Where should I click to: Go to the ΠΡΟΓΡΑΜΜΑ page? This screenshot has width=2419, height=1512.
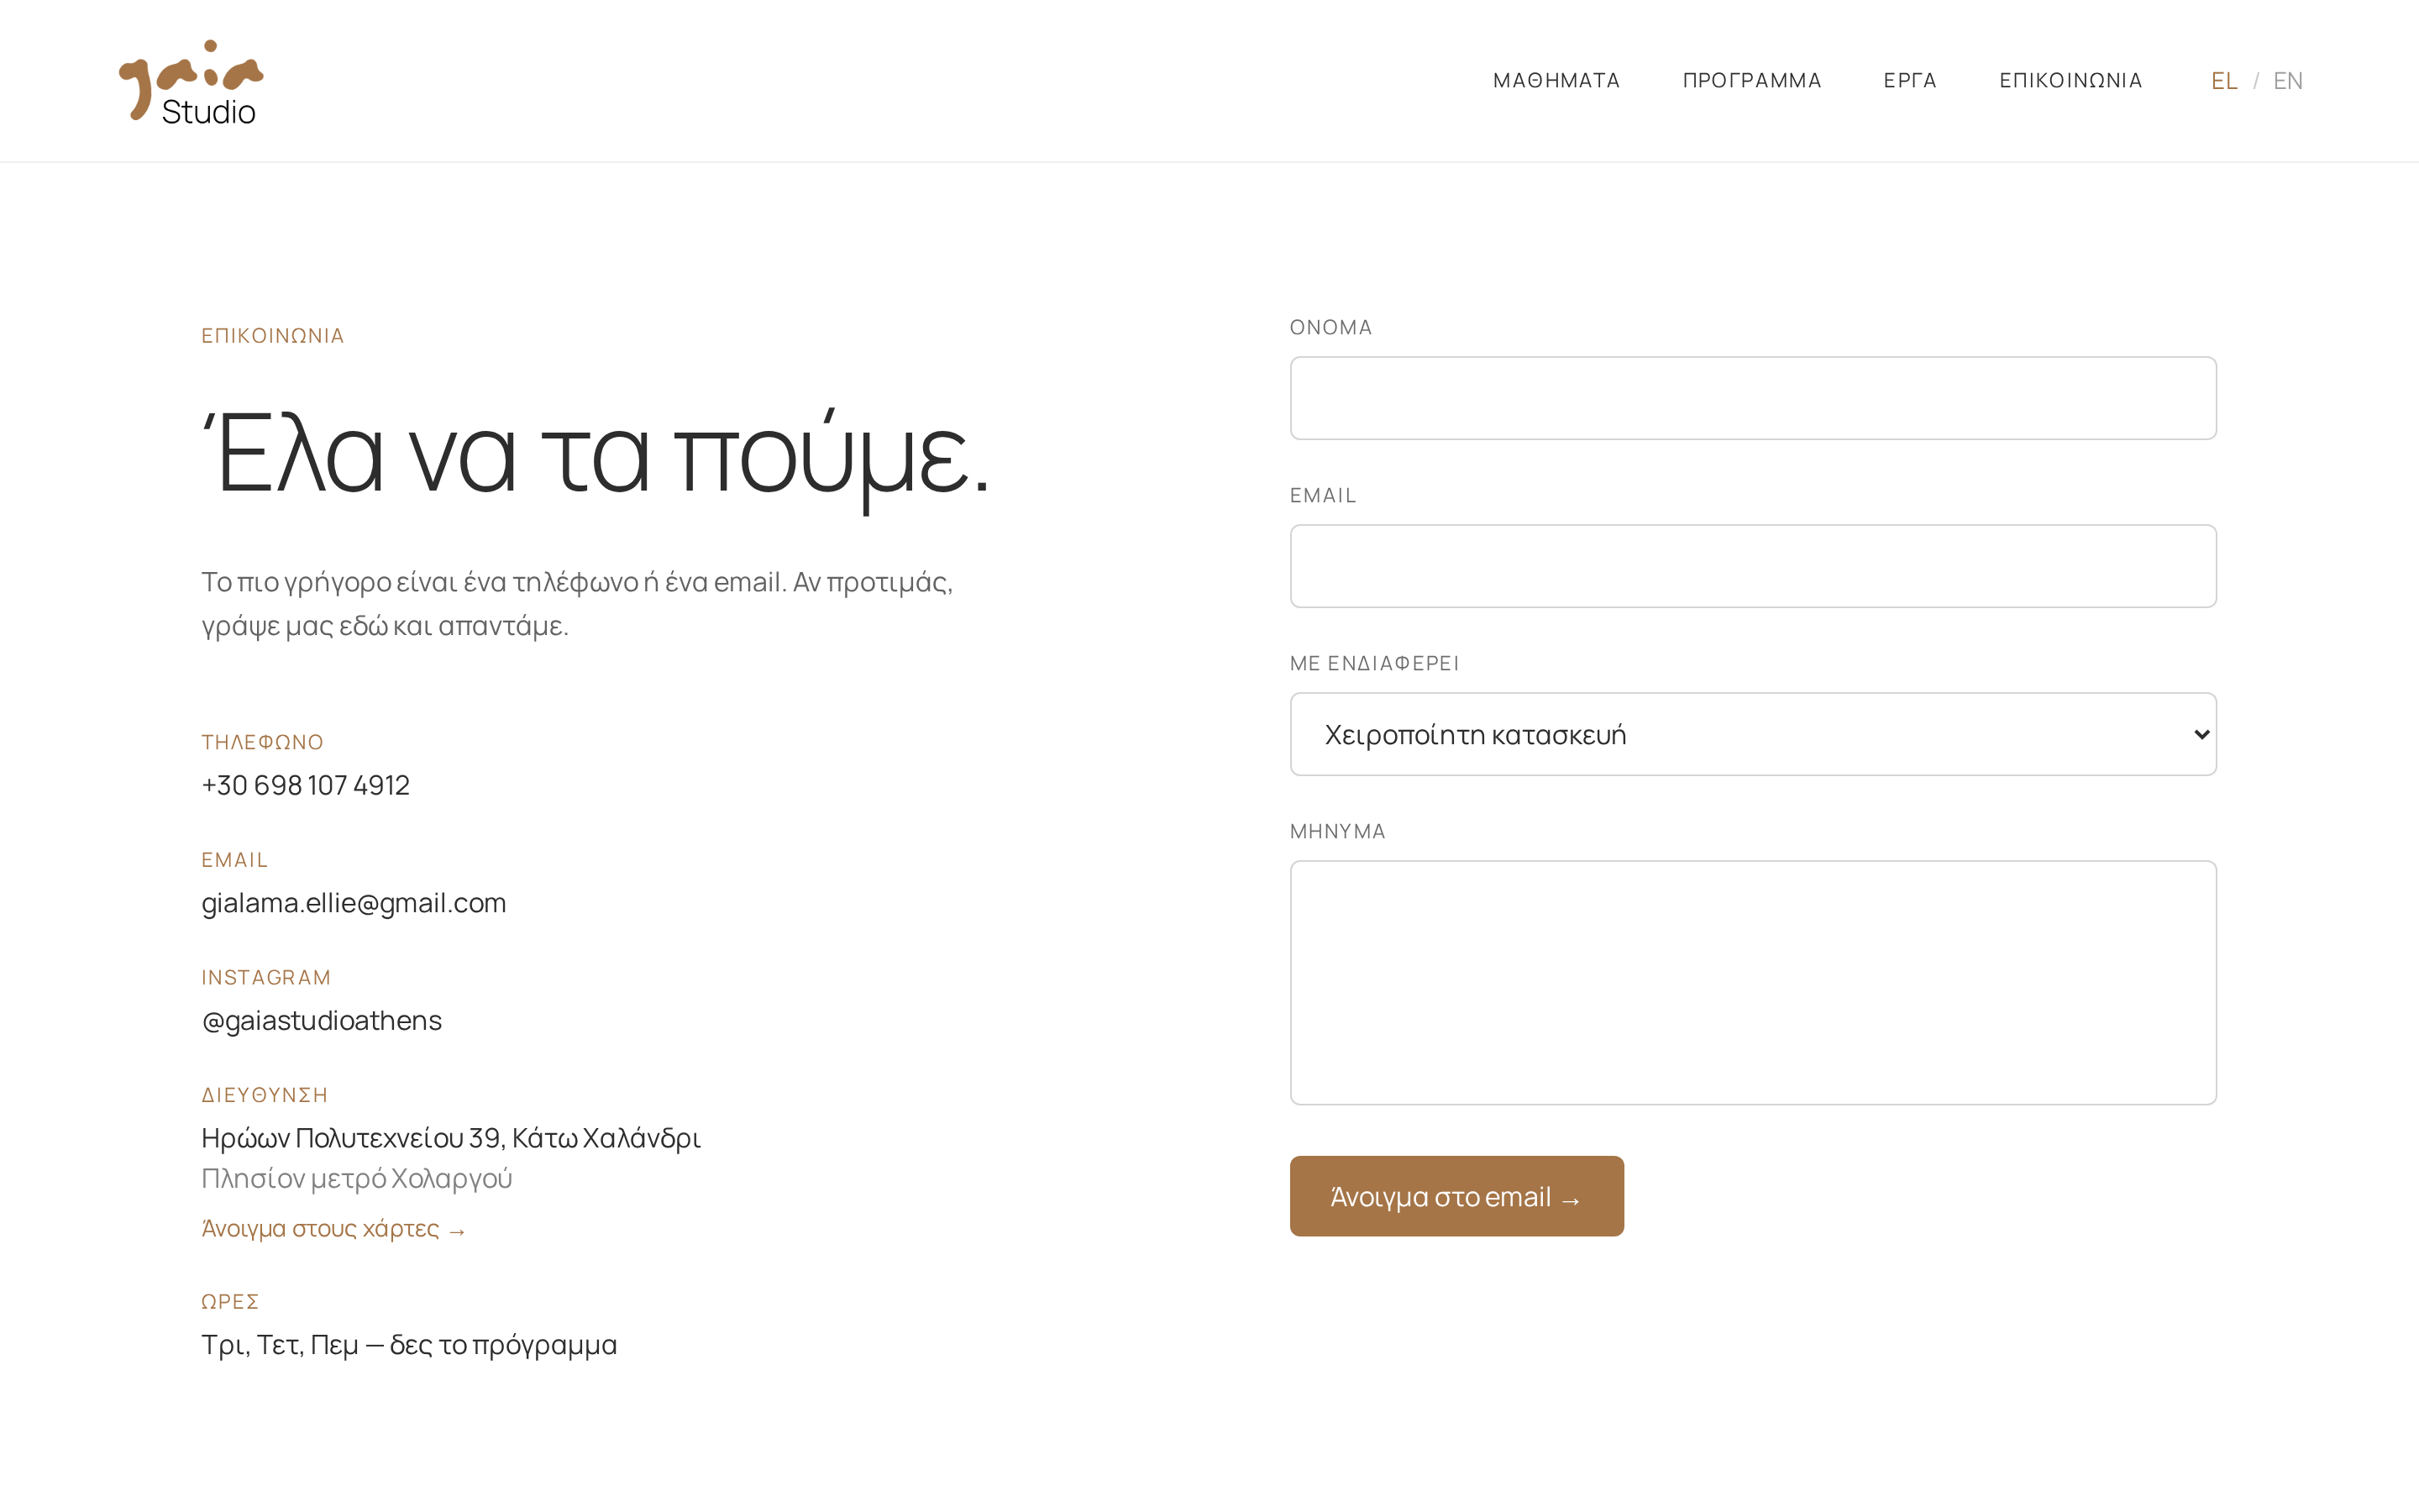[x=1752, y=80]
